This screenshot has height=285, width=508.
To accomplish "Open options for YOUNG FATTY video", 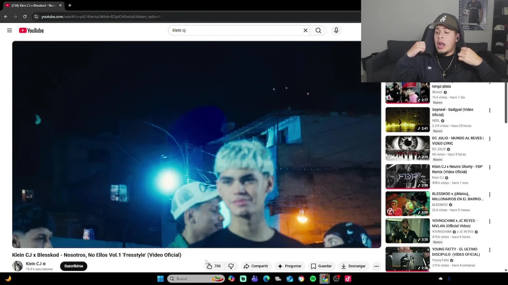I will click(x=489, y=250).
